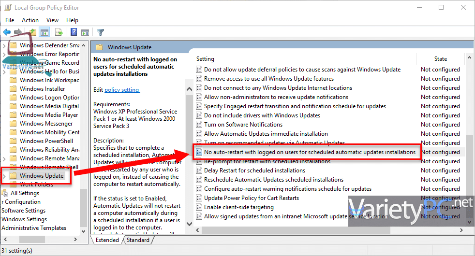This screenshot has height=256, width=475.
Task: Click the icon beside 'Update Power Policy for Cart Restarts'
Action: (199, 198)
